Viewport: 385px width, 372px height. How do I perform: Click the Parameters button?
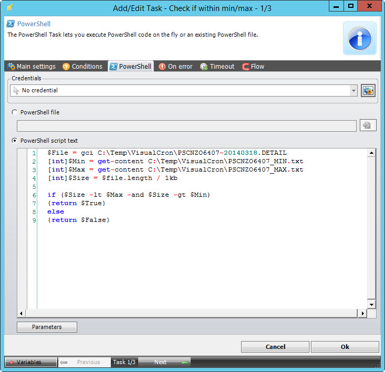pyautogui.click(x=47, y=327)
